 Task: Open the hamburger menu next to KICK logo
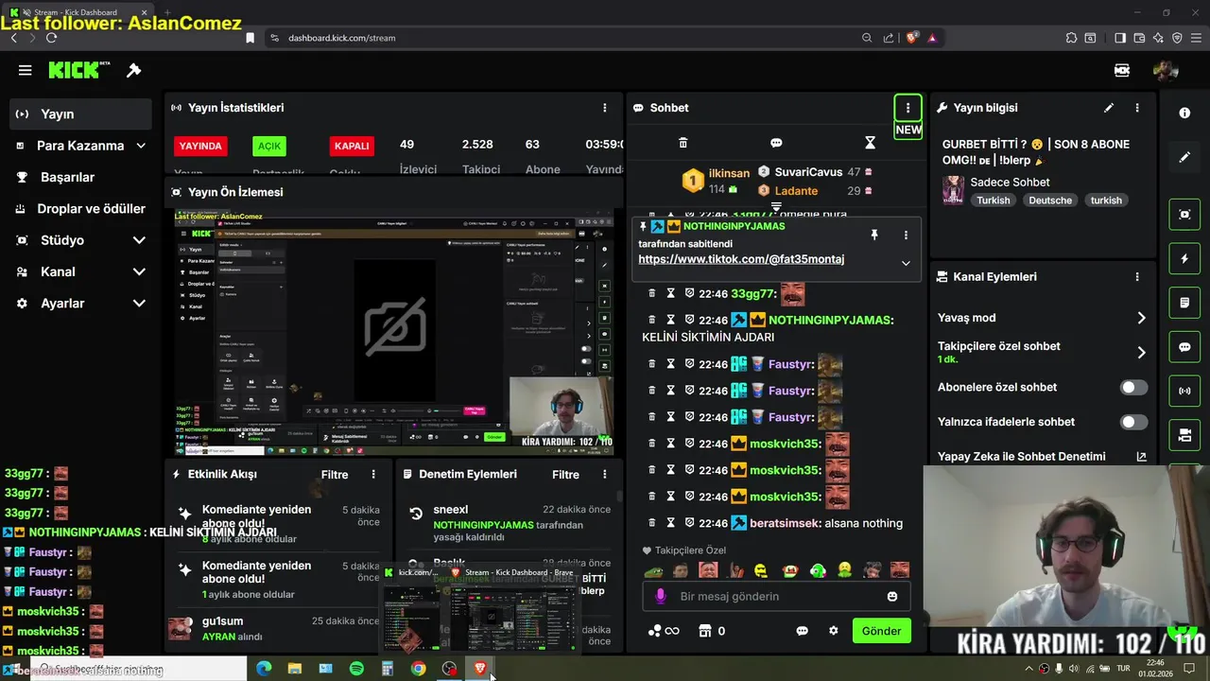[x=26, y=70]
